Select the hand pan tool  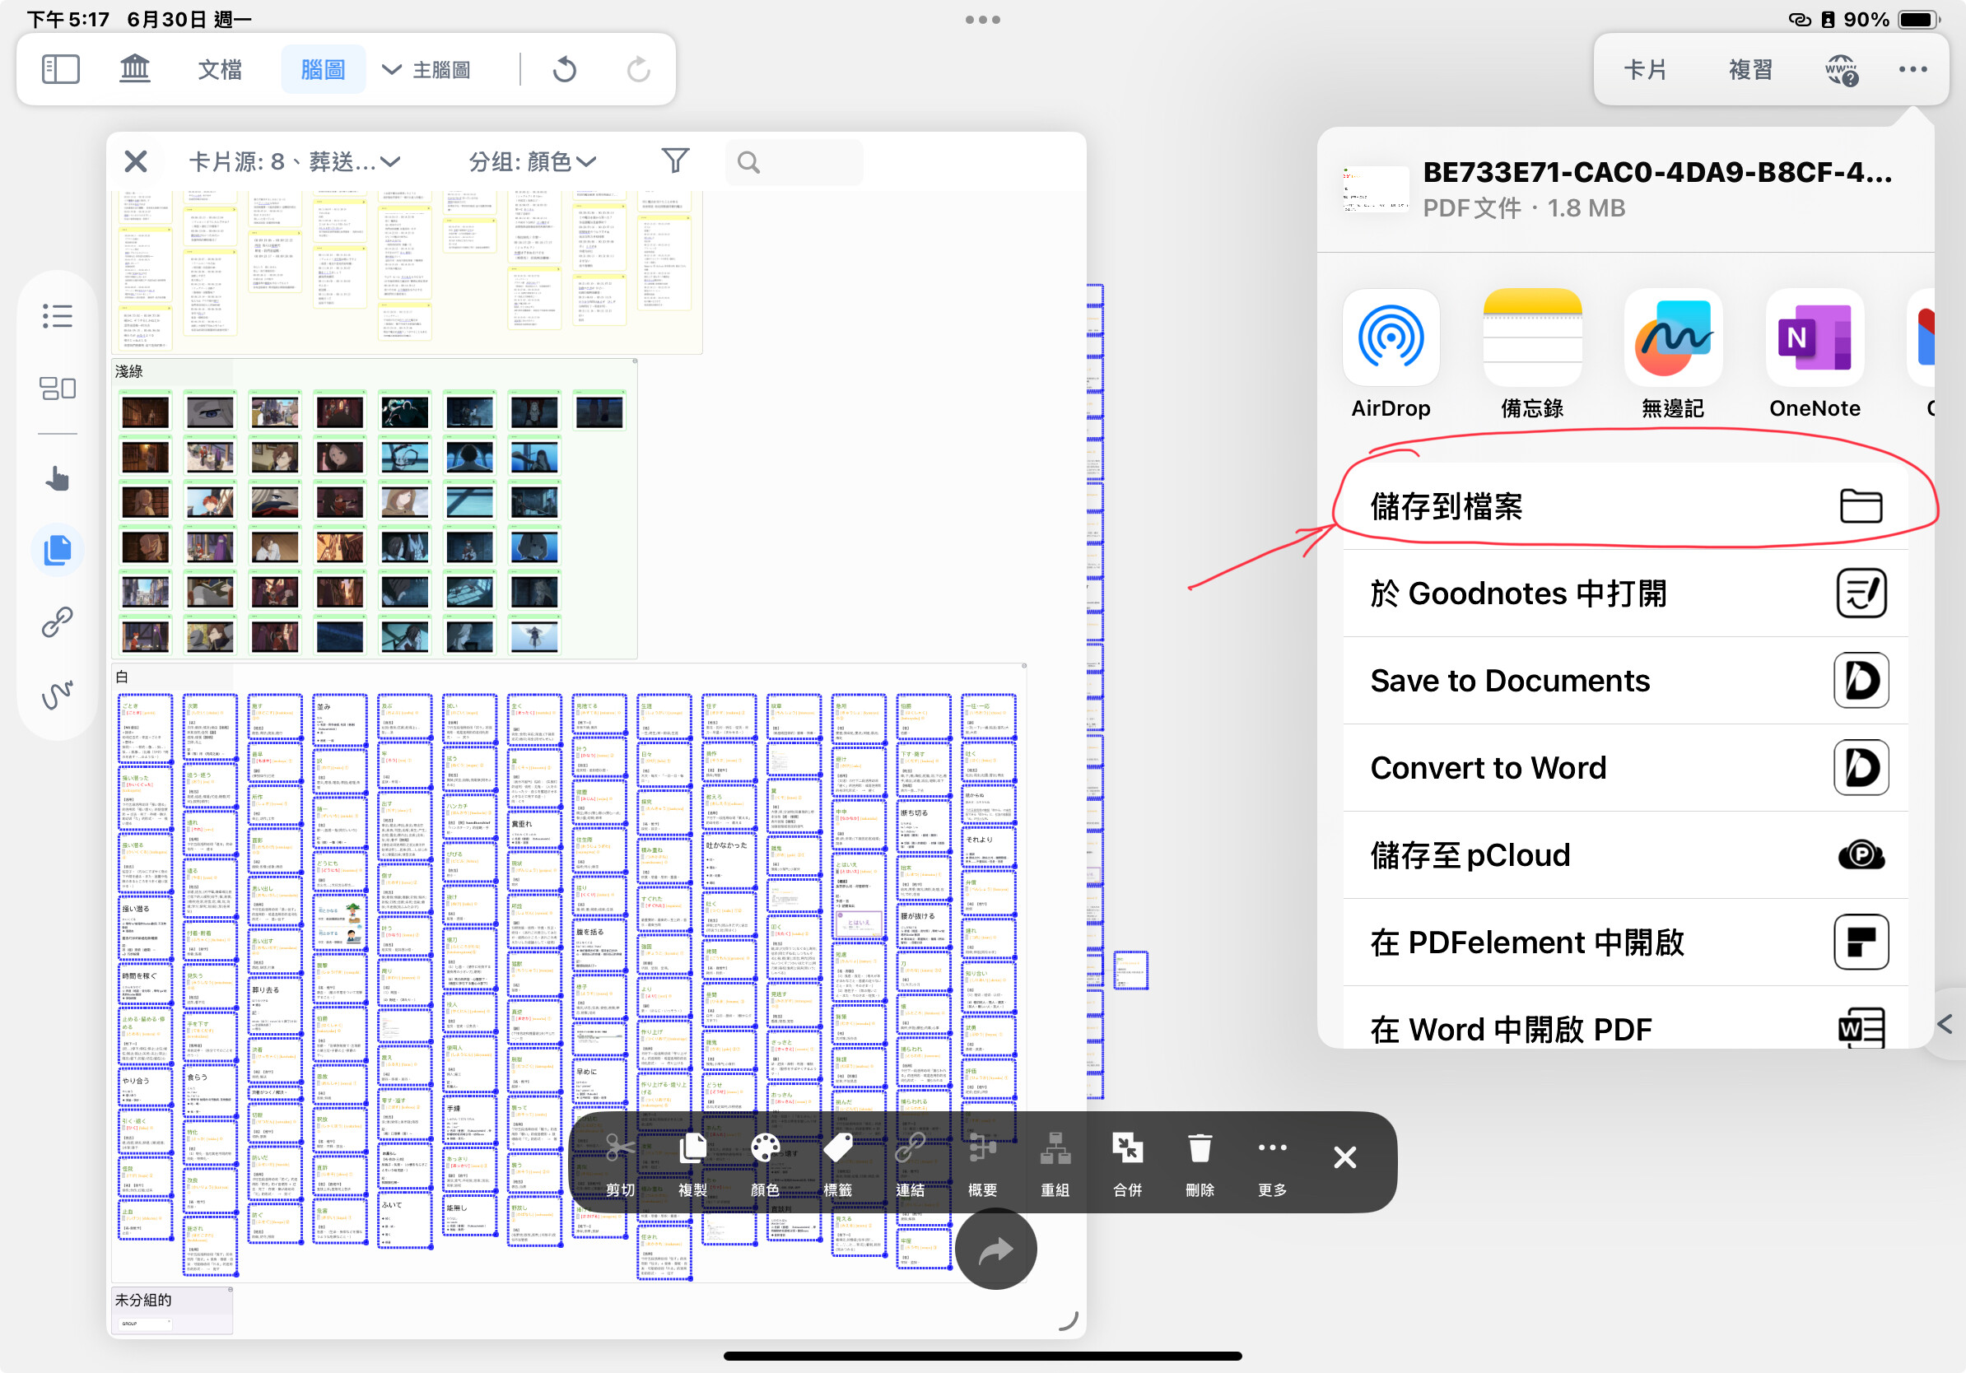point(58,478)
